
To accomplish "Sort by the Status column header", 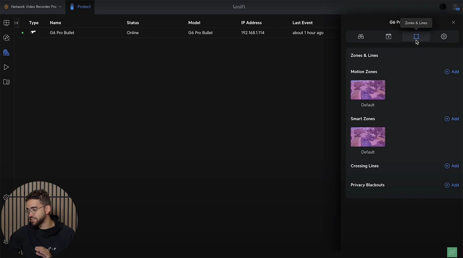I will click(133, 23).
